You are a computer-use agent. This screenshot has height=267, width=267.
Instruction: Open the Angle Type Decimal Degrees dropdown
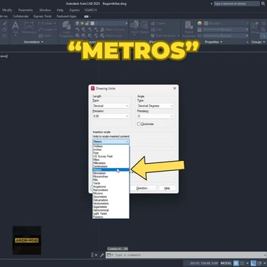(155, 106)
